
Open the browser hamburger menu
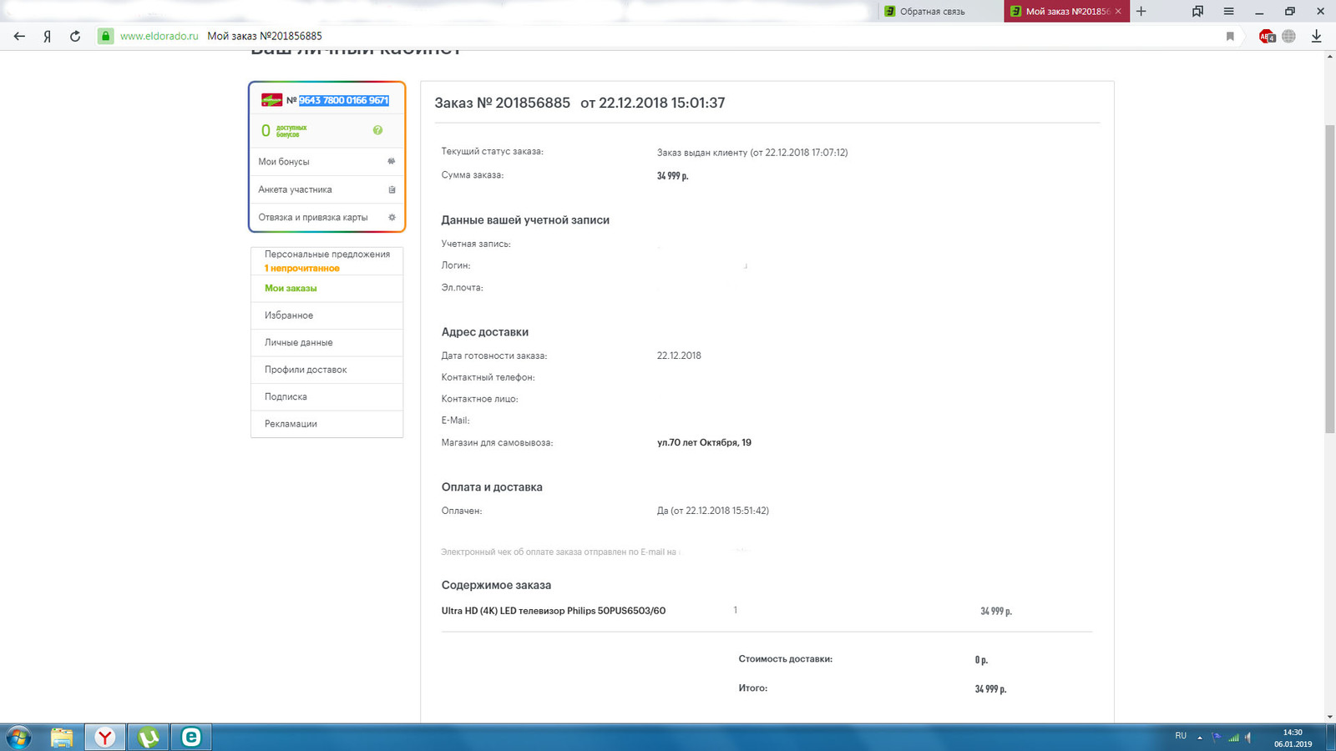coord(1228,11)
